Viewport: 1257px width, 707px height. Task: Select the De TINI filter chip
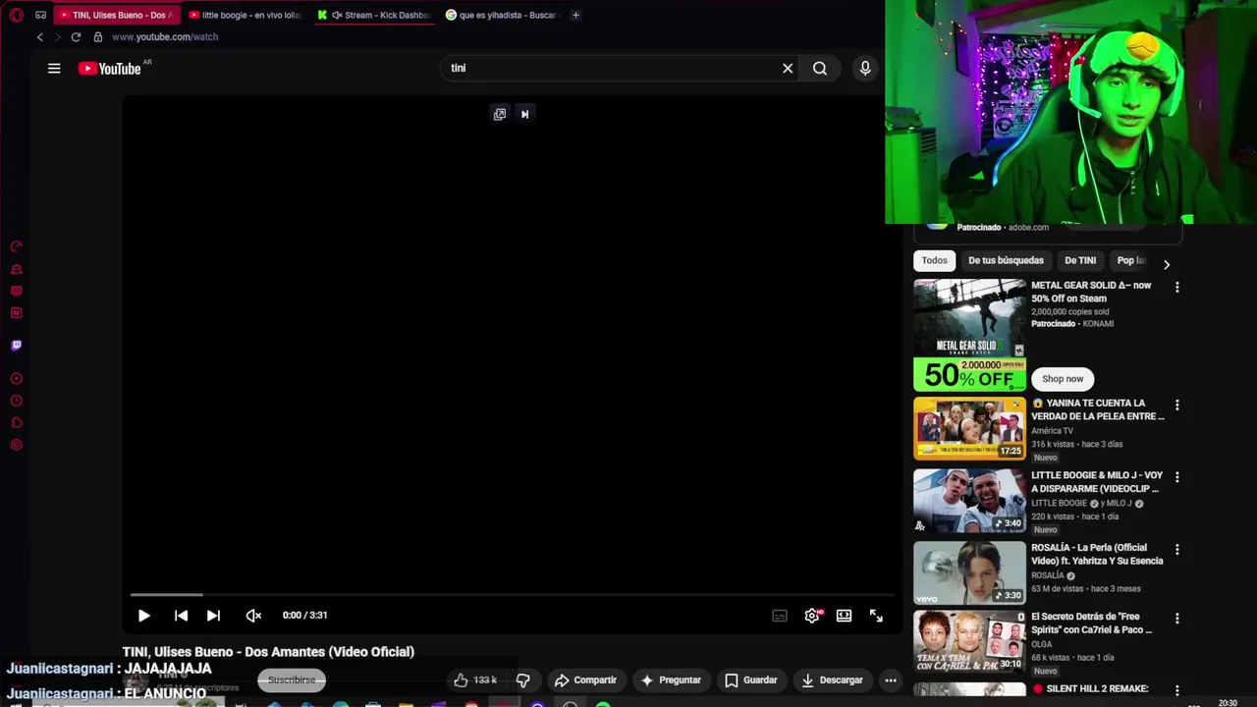1080,260
